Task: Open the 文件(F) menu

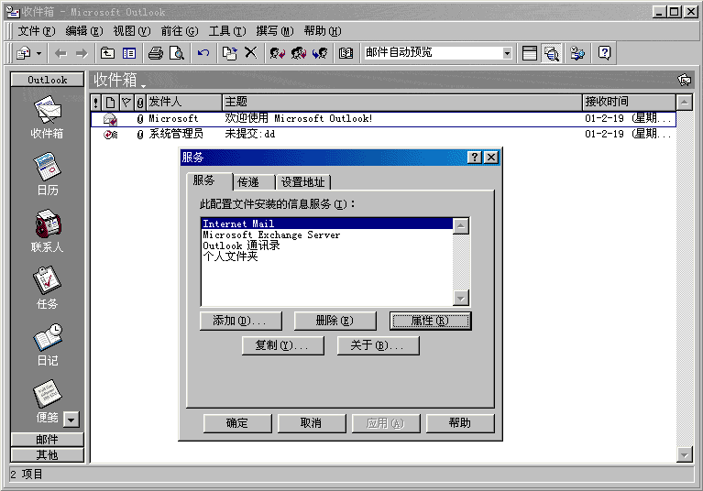Action: tap(37, 31)
